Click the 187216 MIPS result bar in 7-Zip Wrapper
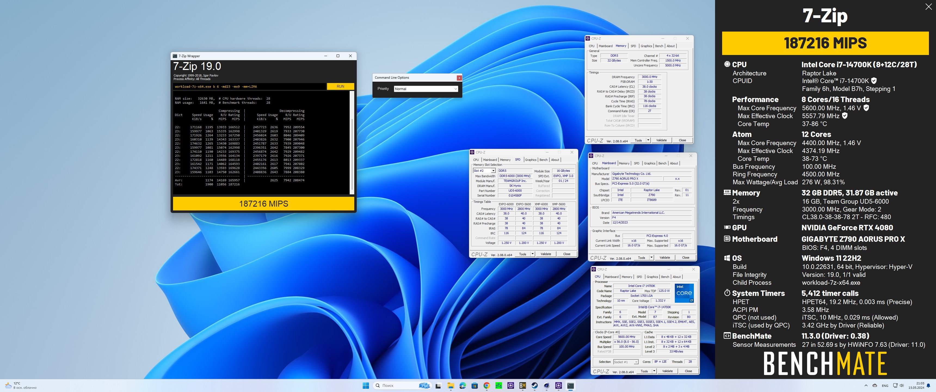936x392 pixels. pos(263,204)
